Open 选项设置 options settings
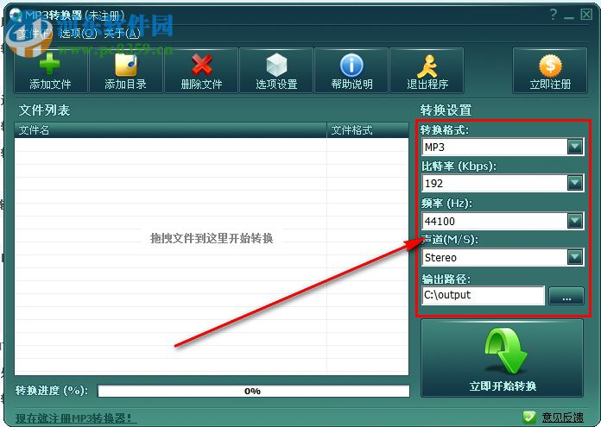The image size is (601, 427). tap(276, 71)
